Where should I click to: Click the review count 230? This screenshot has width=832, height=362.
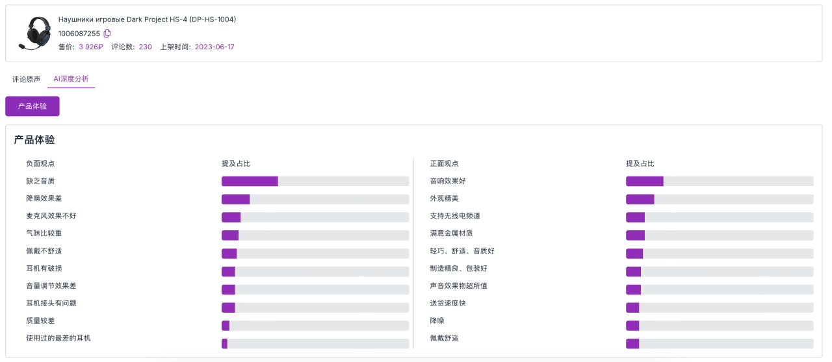145,47
